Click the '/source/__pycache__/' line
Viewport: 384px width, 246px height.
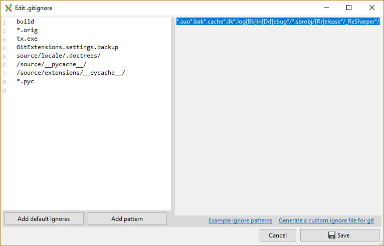[x=52, y=64]
